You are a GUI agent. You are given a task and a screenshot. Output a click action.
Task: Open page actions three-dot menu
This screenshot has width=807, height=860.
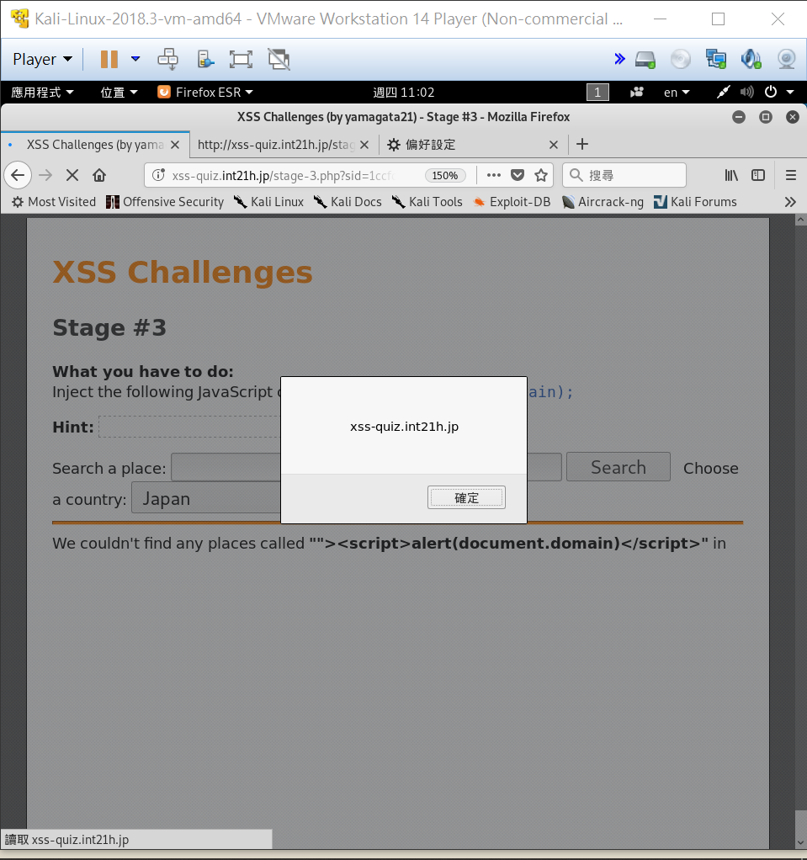click(494, 175)
